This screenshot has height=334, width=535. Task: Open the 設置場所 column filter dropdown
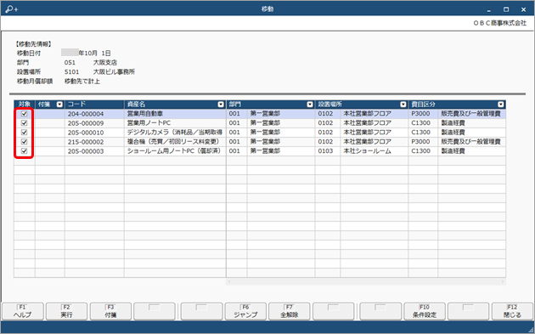403,105
